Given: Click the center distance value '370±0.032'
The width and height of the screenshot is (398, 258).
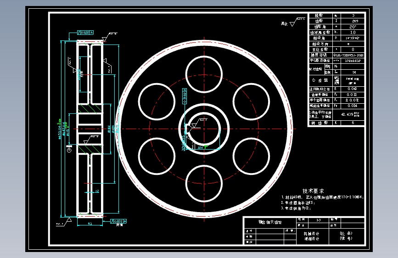Looking at the screenshot, I should tap(353, 61).
